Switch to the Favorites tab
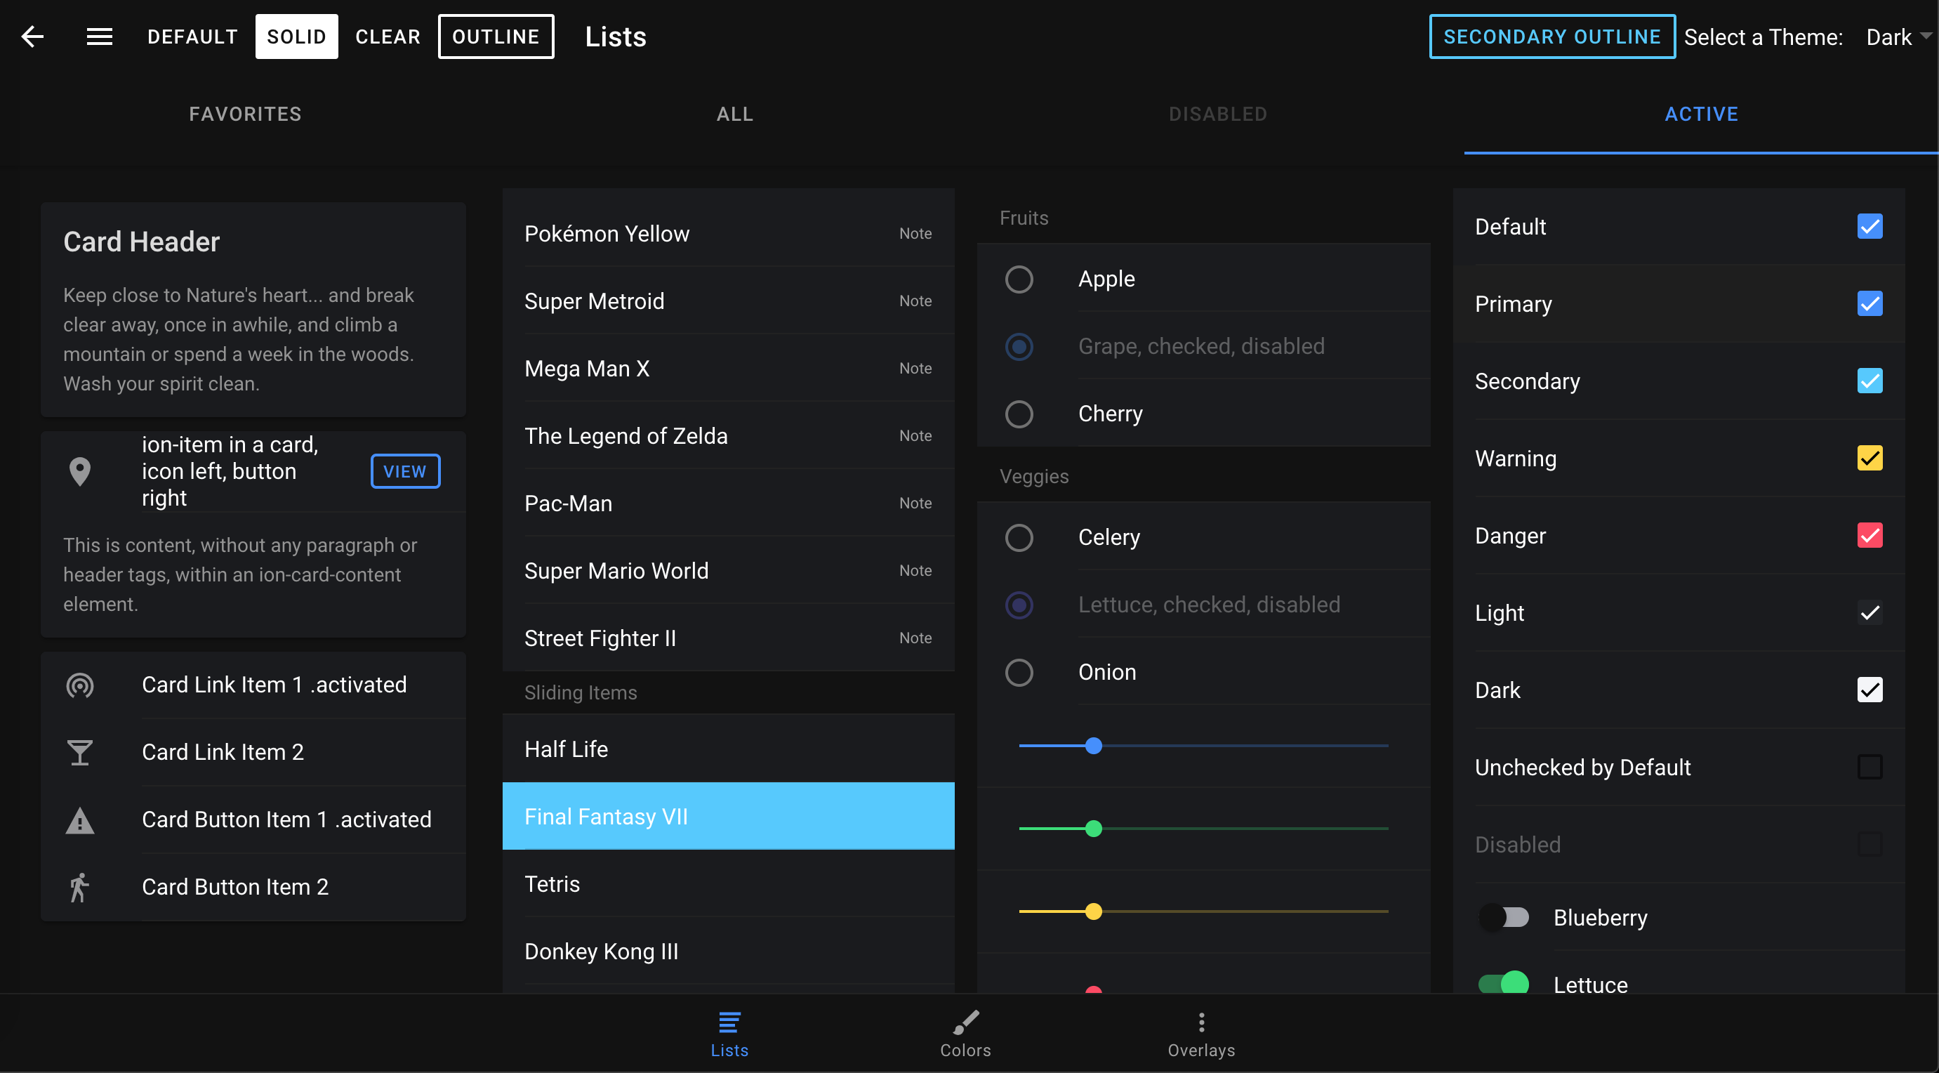Viewport: 1939px width, 1073px height. 244,114
